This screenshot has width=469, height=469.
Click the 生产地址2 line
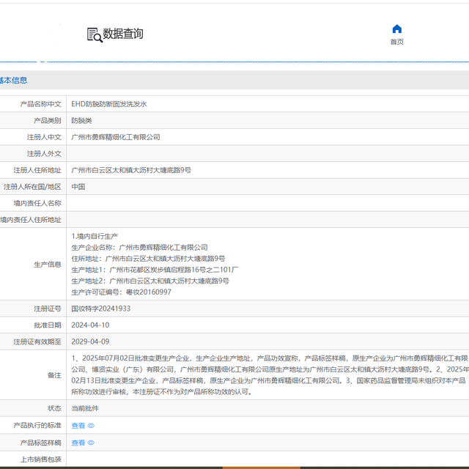(x=150, y=281)
